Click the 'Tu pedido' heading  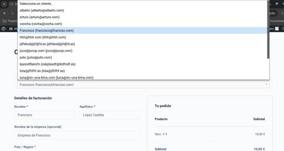163,106
